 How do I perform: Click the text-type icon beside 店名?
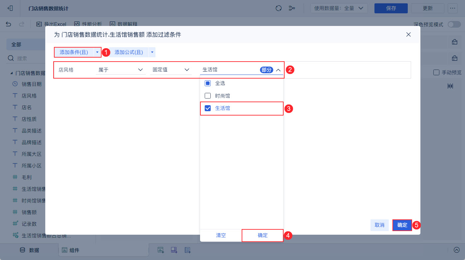(15, 108)
